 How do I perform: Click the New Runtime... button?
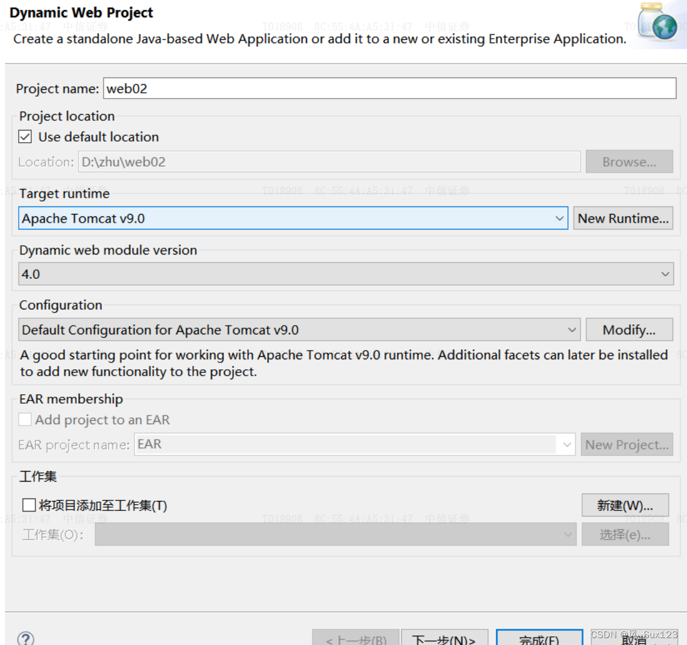click(x=623, y=218)
